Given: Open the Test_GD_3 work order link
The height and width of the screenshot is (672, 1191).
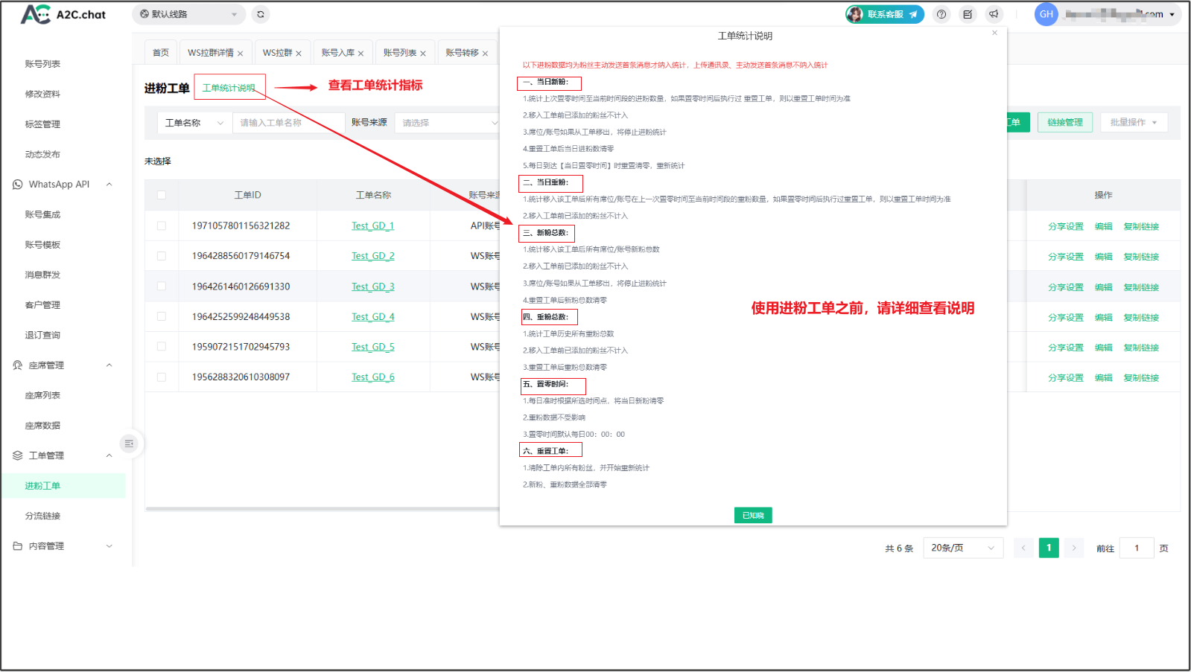Looking at the screenshot, I should [372, 287].
